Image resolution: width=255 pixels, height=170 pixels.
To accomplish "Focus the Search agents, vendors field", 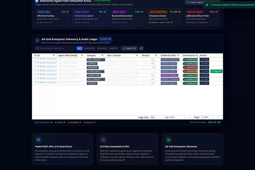I will point(55,48).
